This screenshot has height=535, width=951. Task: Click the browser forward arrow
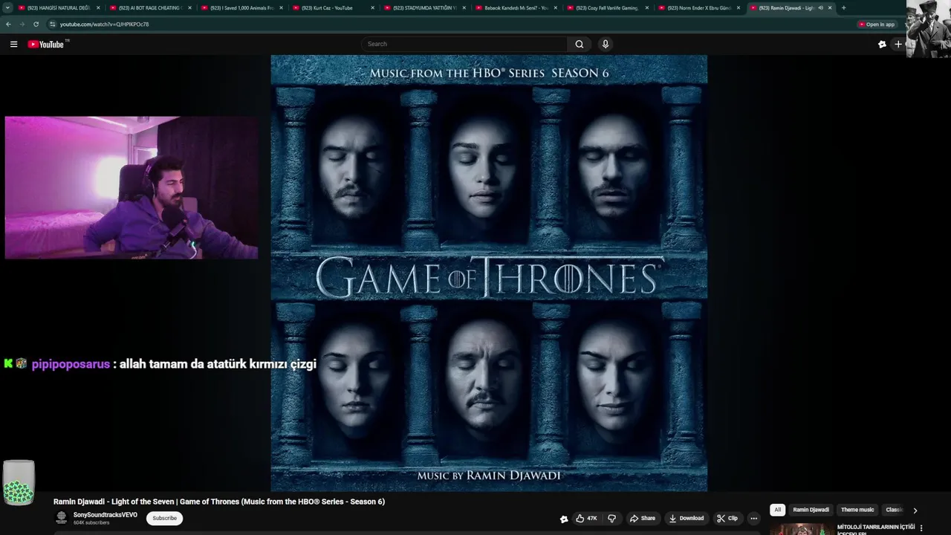[22, 24]
